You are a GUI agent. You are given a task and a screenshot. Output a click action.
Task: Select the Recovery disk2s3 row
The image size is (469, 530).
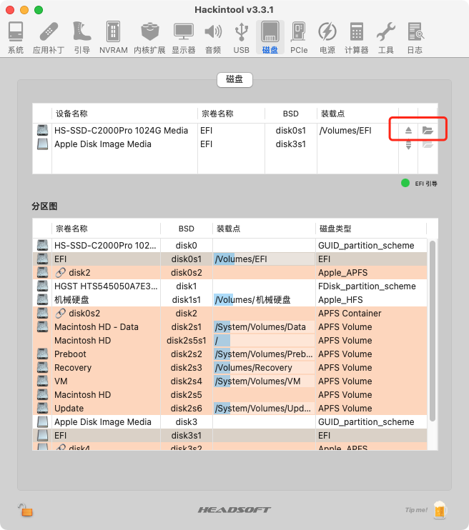click(x=230, y=367)
